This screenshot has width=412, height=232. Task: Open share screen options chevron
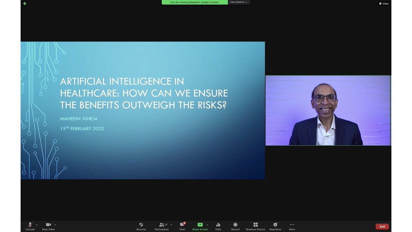207,225
